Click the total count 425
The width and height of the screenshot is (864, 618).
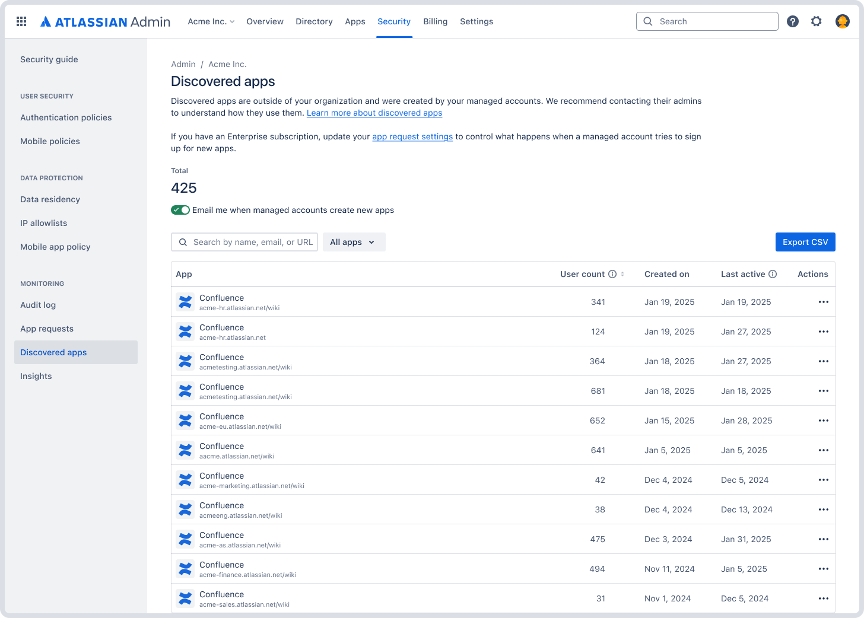point(184,188)
